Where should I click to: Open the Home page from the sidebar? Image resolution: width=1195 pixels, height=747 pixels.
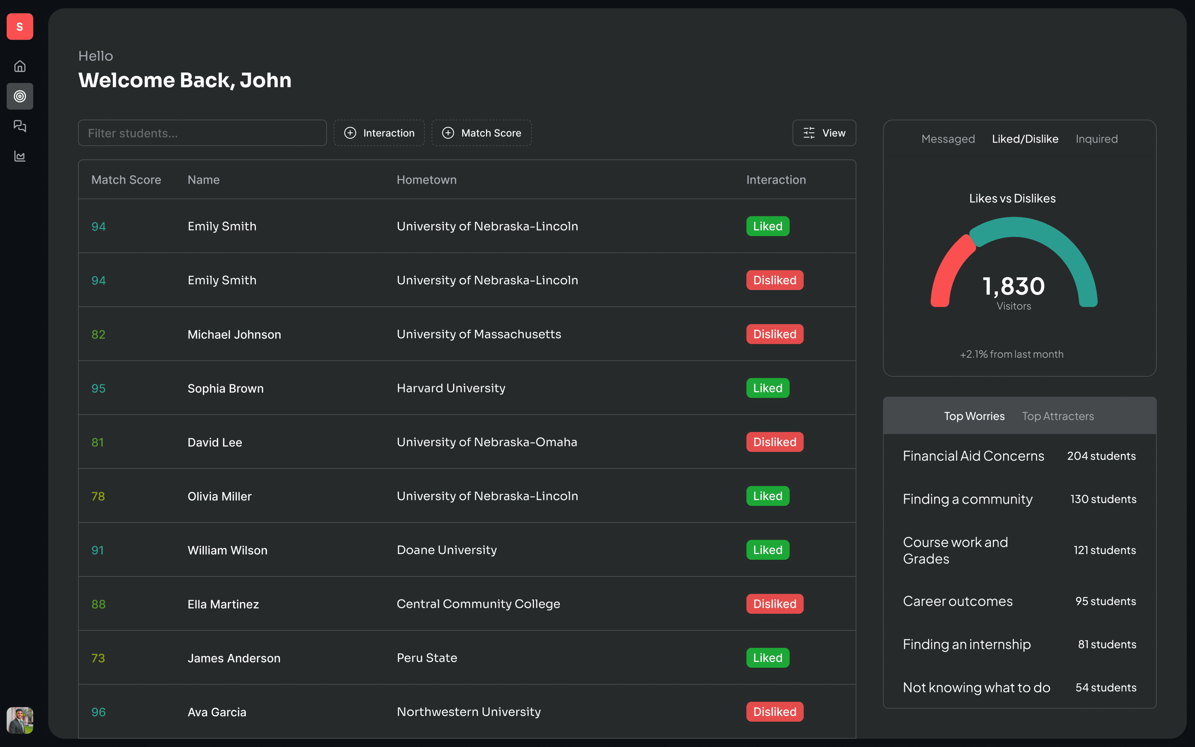tap(20, 66)
